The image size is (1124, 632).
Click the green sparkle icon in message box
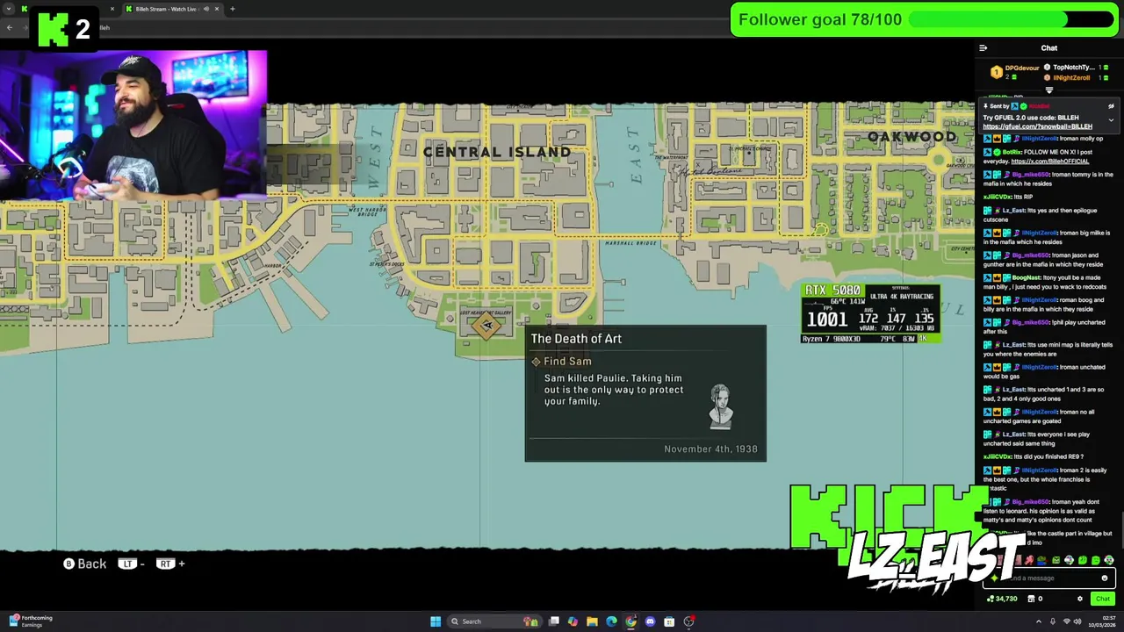[994, 578]
